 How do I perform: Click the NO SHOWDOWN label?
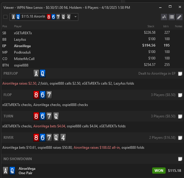coord(18,159)
